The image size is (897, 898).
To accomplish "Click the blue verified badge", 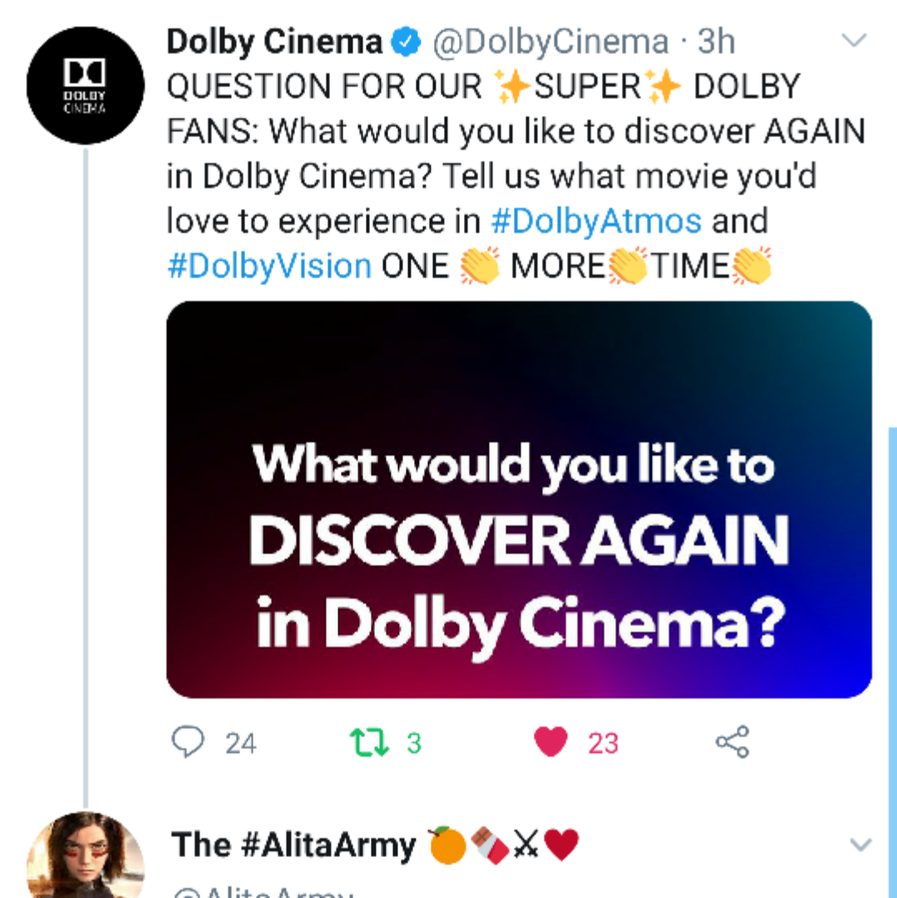I will [407, 42].
